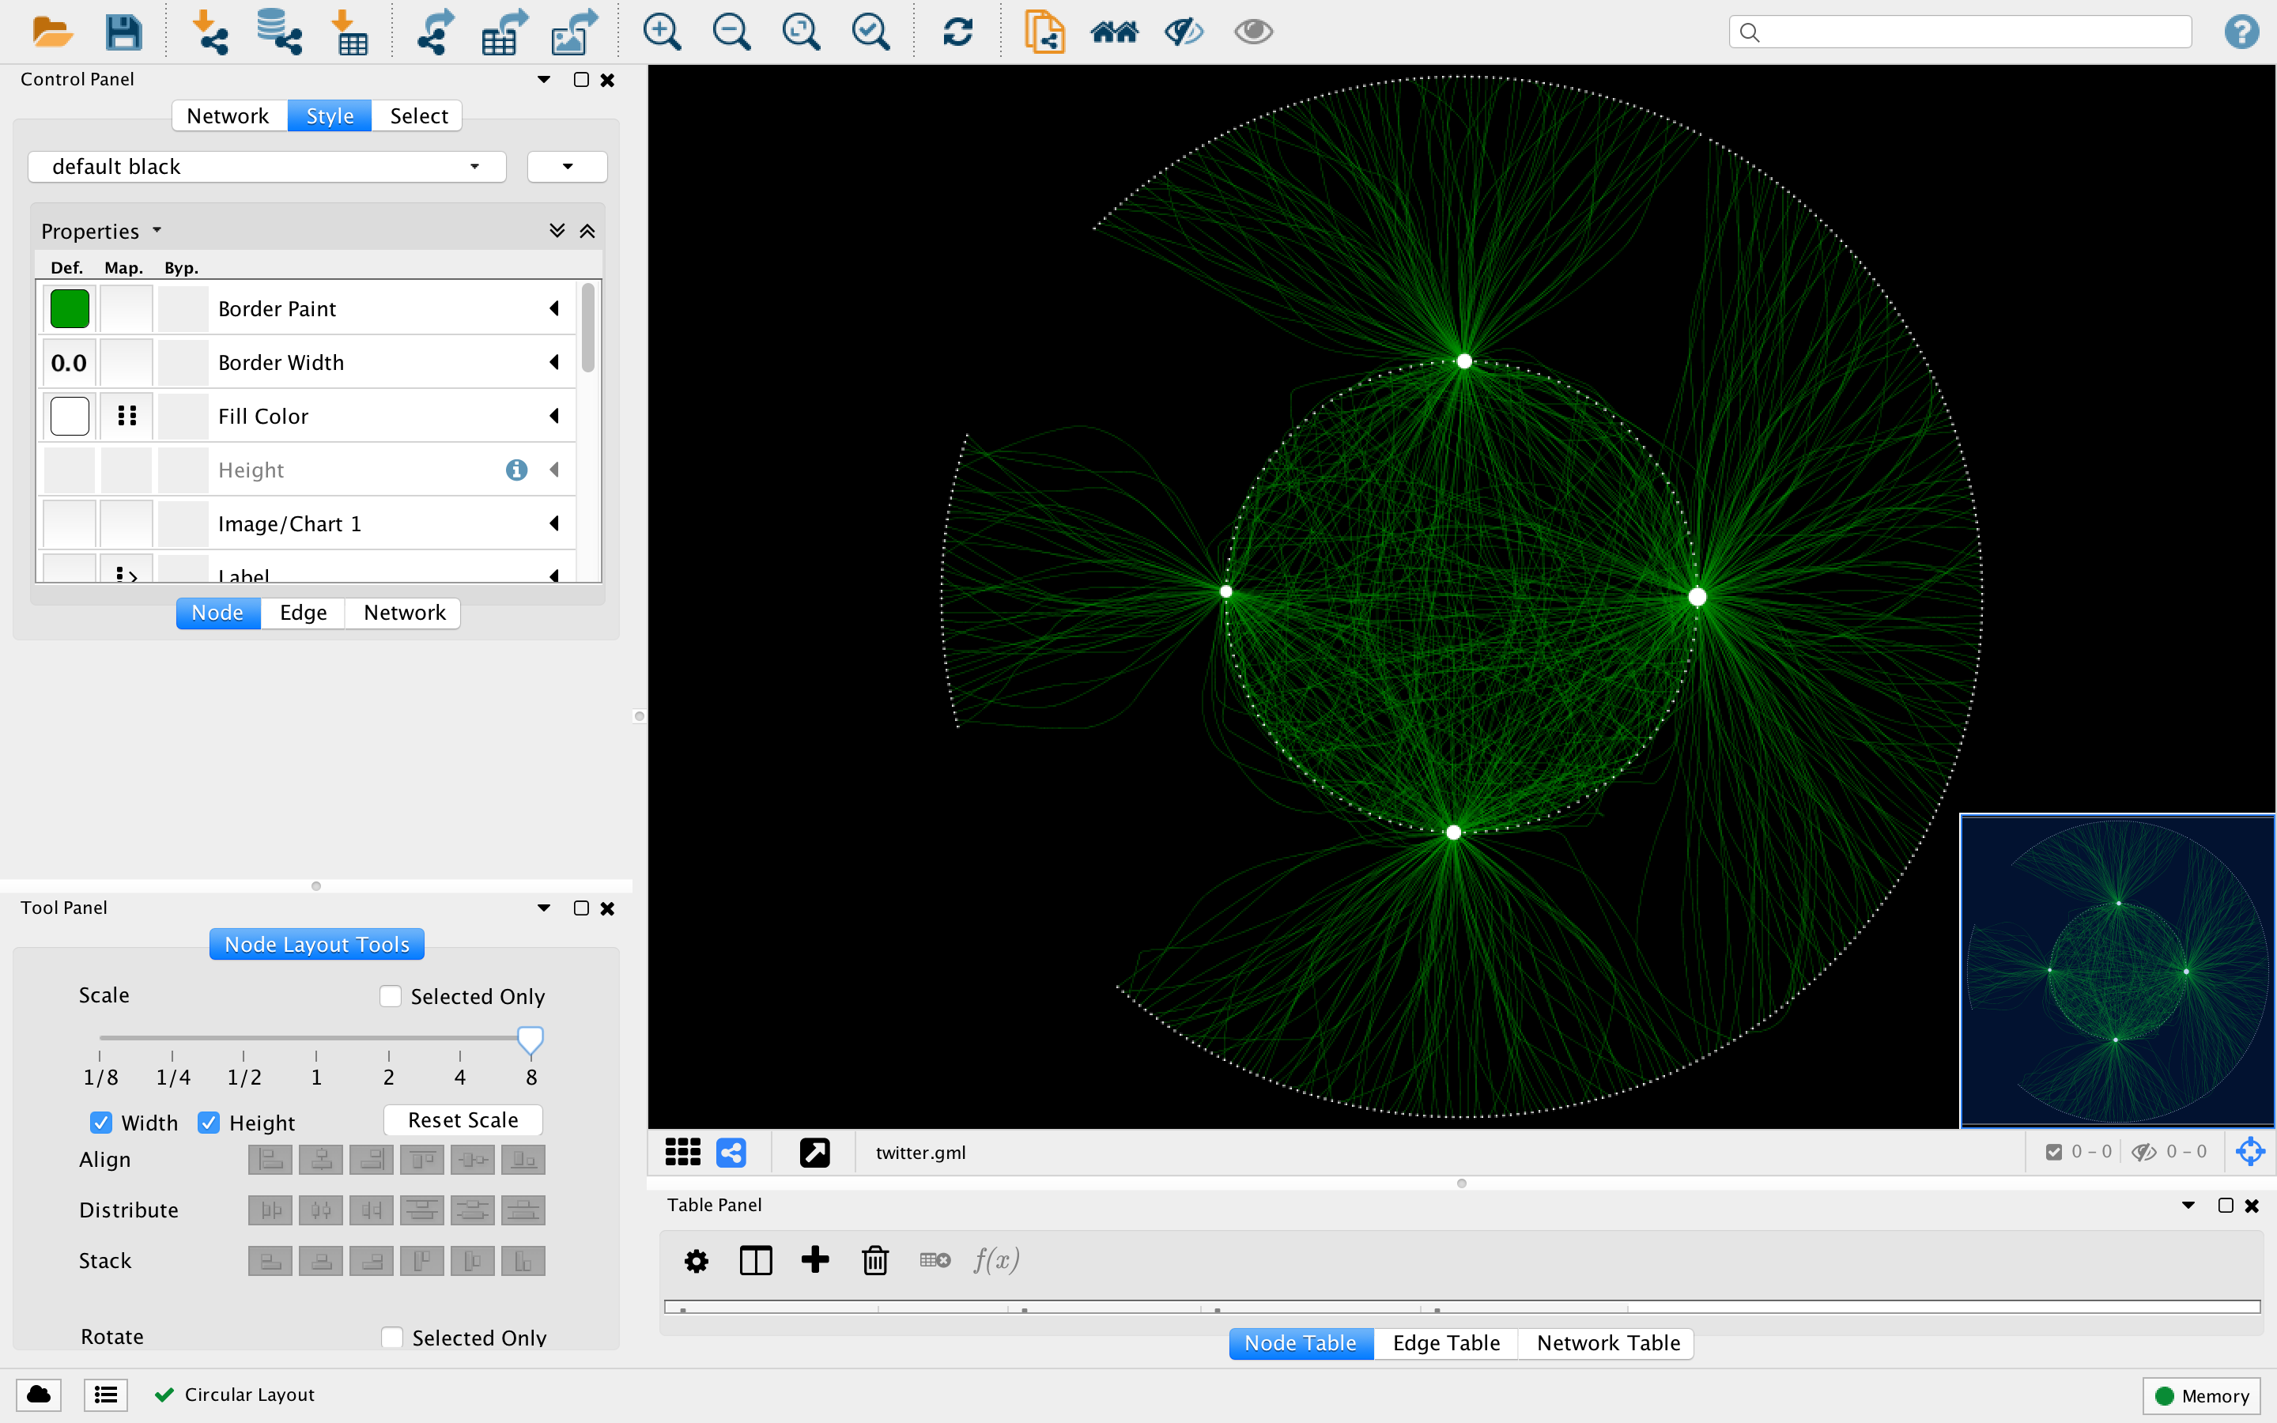Viewport: 2277px width, 1423px height.
Task: Expand the Fill Color property row
Action: click(554, 415)
